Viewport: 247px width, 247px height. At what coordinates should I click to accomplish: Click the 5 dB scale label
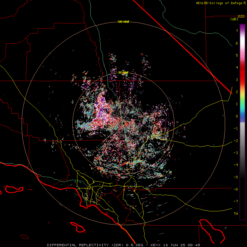pos(237,55)
